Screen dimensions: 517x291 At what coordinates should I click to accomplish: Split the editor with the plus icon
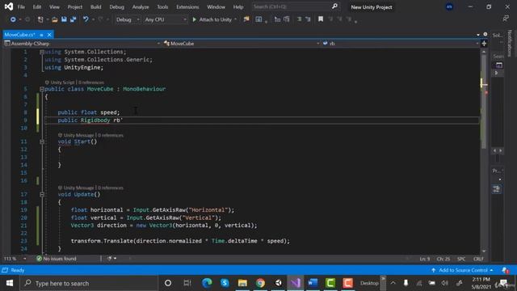[484, 43]
